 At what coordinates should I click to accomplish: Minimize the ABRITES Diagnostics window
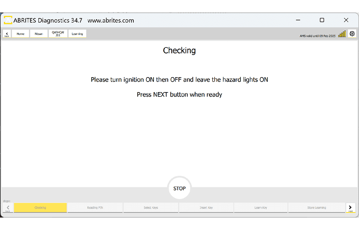pos(298,20)
